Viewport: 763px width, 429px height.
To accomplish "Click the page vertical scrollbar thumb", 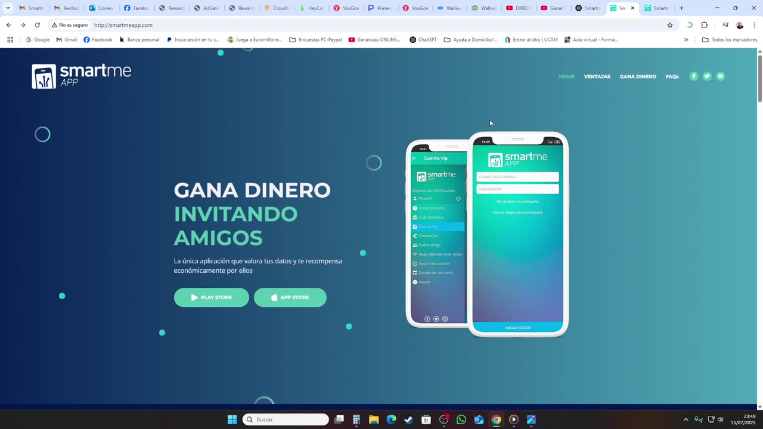I will click(759, 78).
